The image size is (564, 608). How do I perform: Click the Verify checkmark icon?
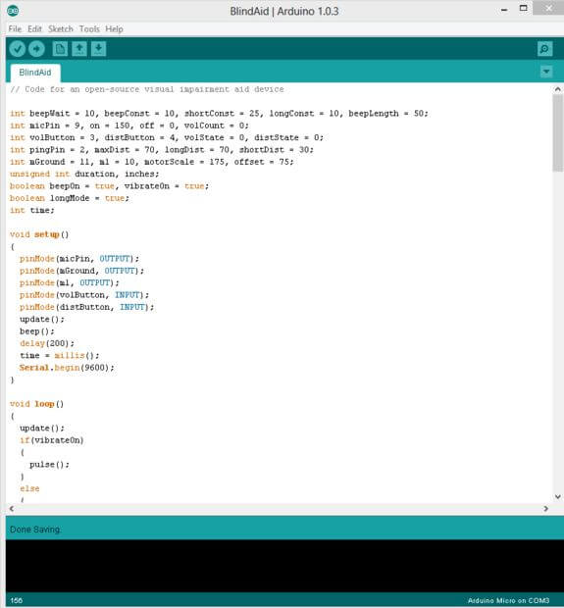[17, 49]
